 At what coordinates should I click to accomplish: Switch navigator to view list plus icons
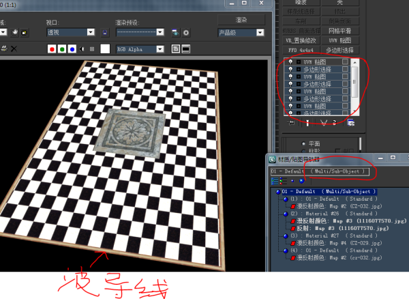tap(283, 181)
